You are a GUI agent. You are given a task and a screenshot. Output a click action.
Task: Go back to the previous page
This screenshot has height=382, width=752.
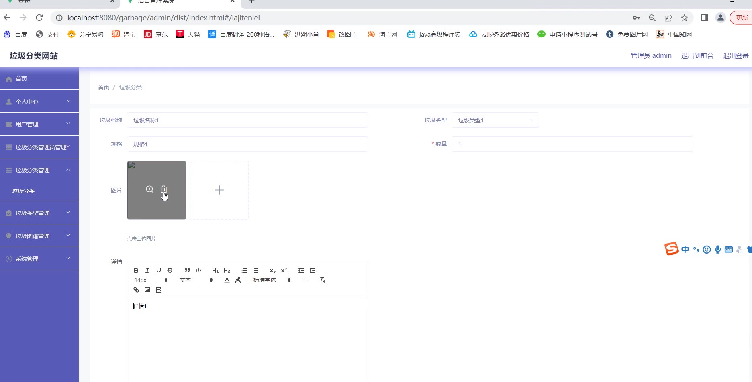pos(7,18)
